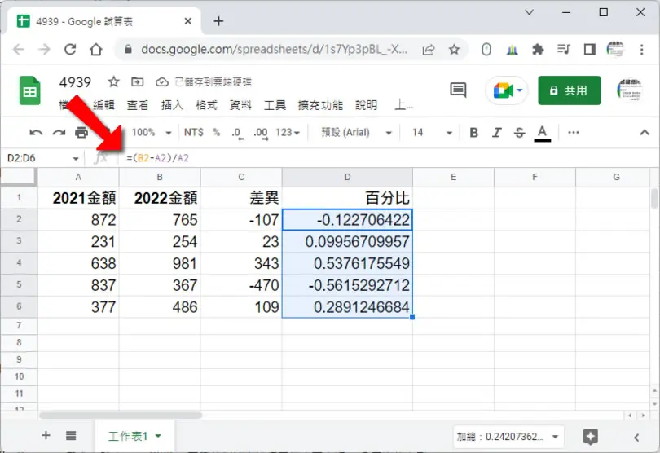The image size is (660, 453).
Task: Click the NT$ currency format button
Action: tap(194, 133)
